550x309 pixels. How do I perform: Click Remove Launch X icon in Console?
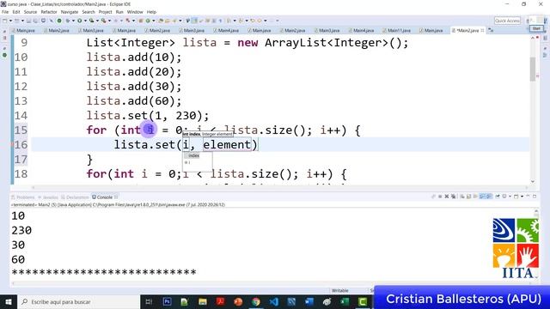tap(447, 197)
